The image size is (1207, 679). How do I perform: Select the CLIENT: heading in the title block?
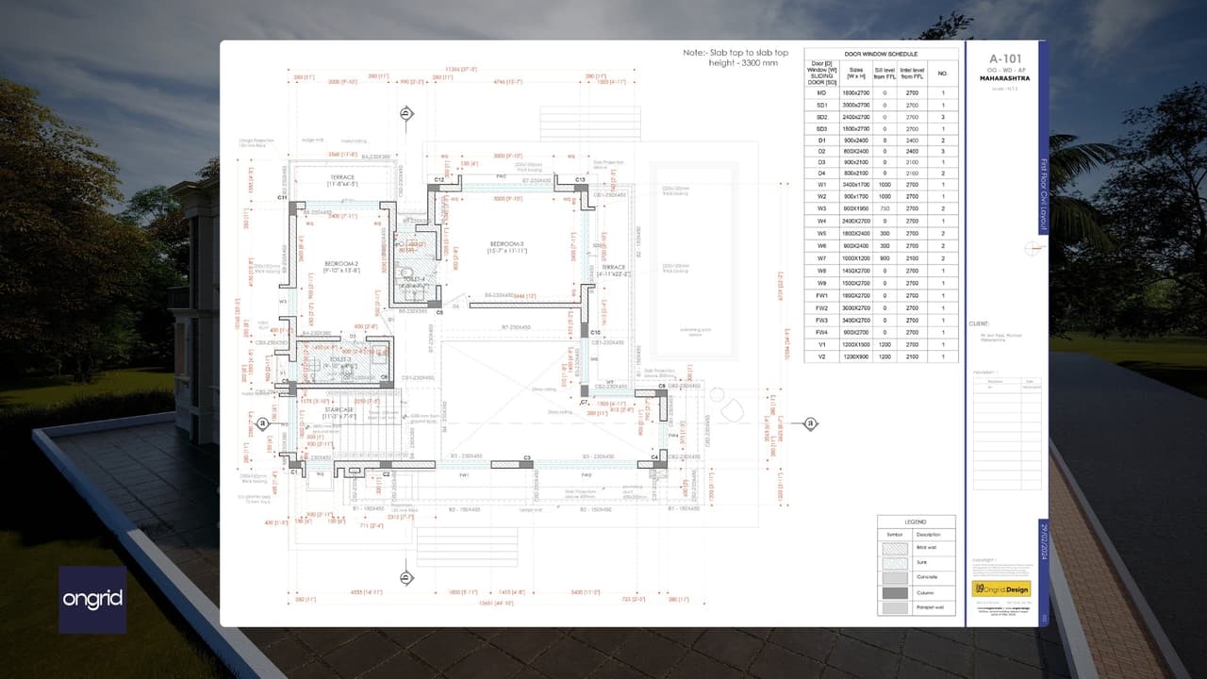tap(979, 323)
